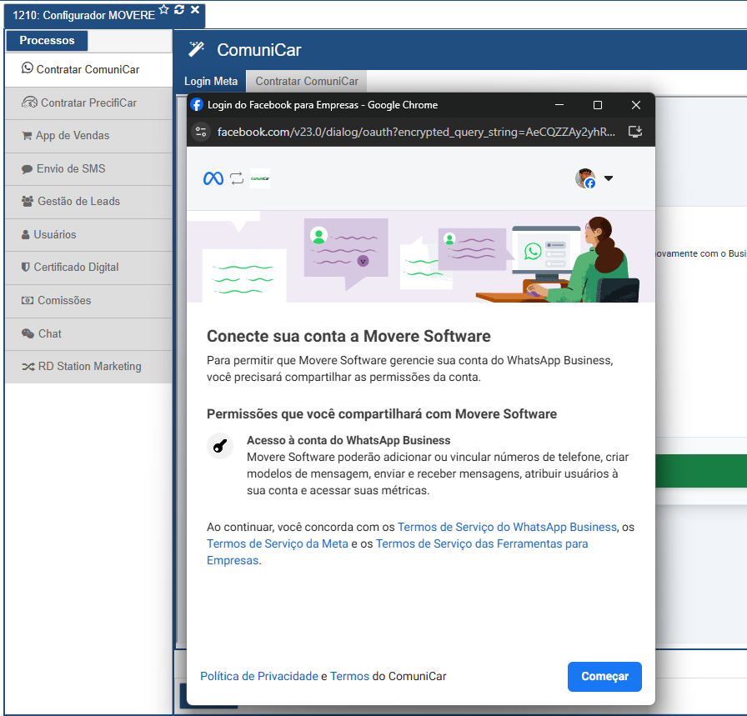Click the key icon for WhatsApp Business access
The image size is (747, 716).
(x=220, y=447)
